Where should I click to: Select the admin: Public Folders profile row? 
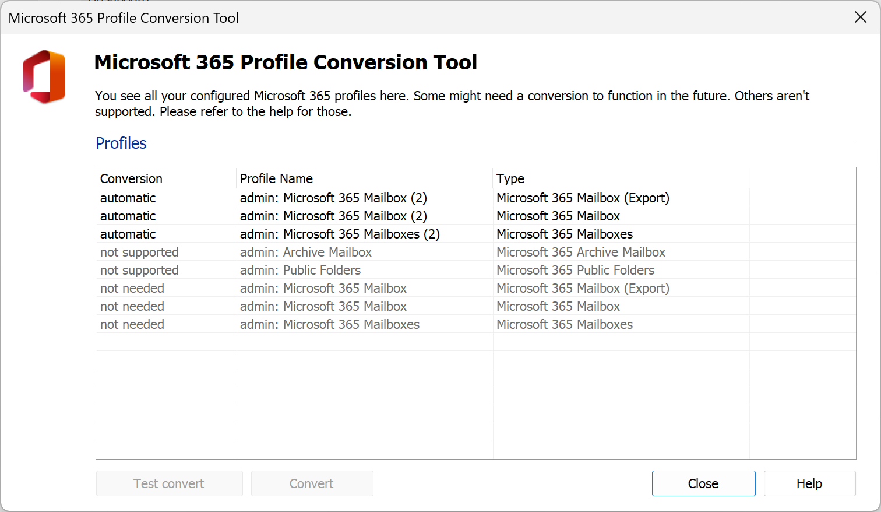[x=300, y=270]
